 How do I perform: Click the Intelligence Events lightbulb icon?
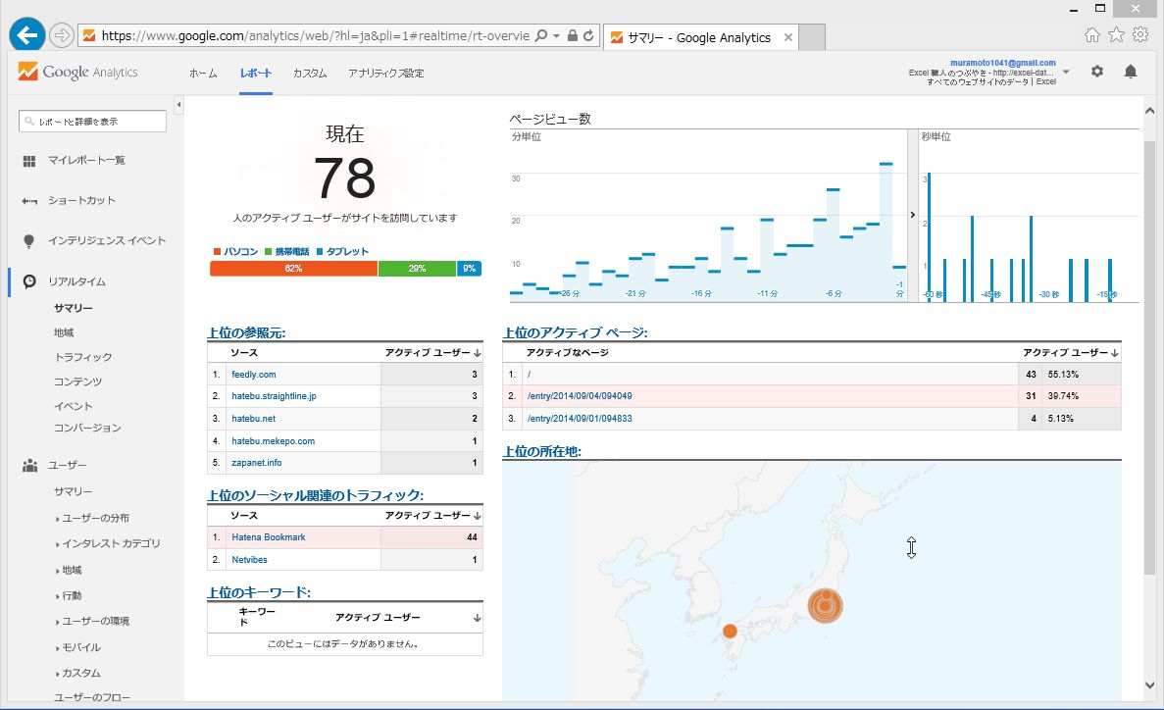coord(29,241)
